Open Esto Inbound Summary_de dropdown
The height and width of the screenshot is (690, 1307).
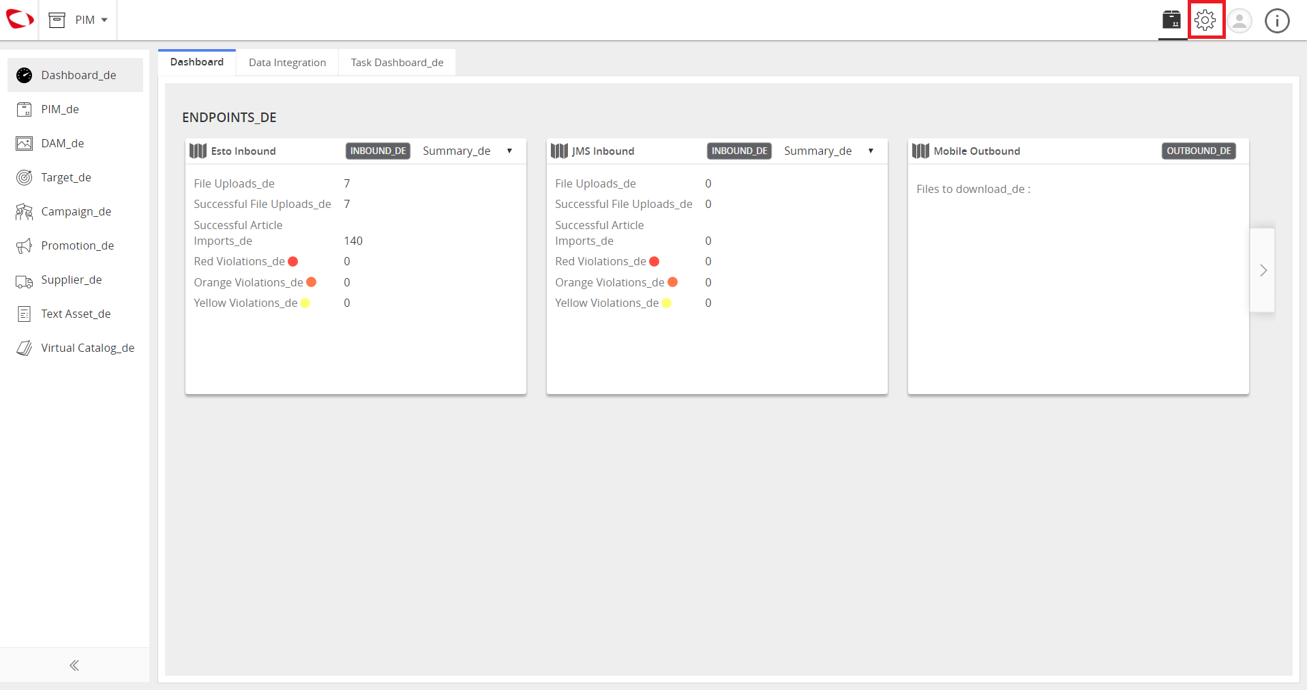[x=468, y=151]
